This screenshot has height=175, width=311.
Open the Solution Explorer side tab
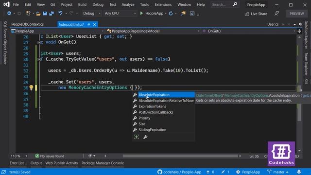306,35
